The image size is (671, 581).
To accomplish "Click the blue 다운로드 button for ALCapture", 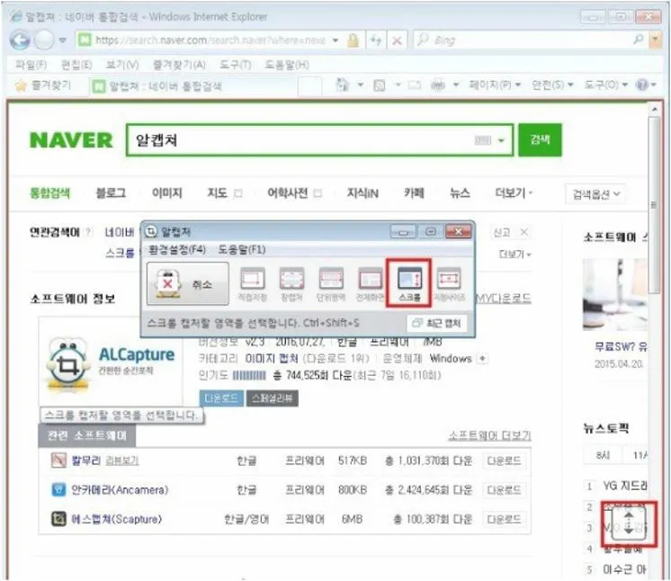I will pos(221,398).
